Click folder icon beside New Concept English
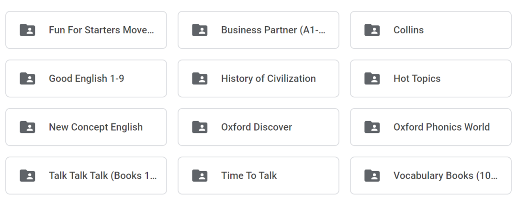This screenshot has height=204, width=517. click(27, 127)
